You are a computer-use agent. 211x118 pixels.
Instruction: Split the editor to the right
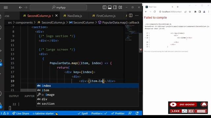[x=131, y=15]
